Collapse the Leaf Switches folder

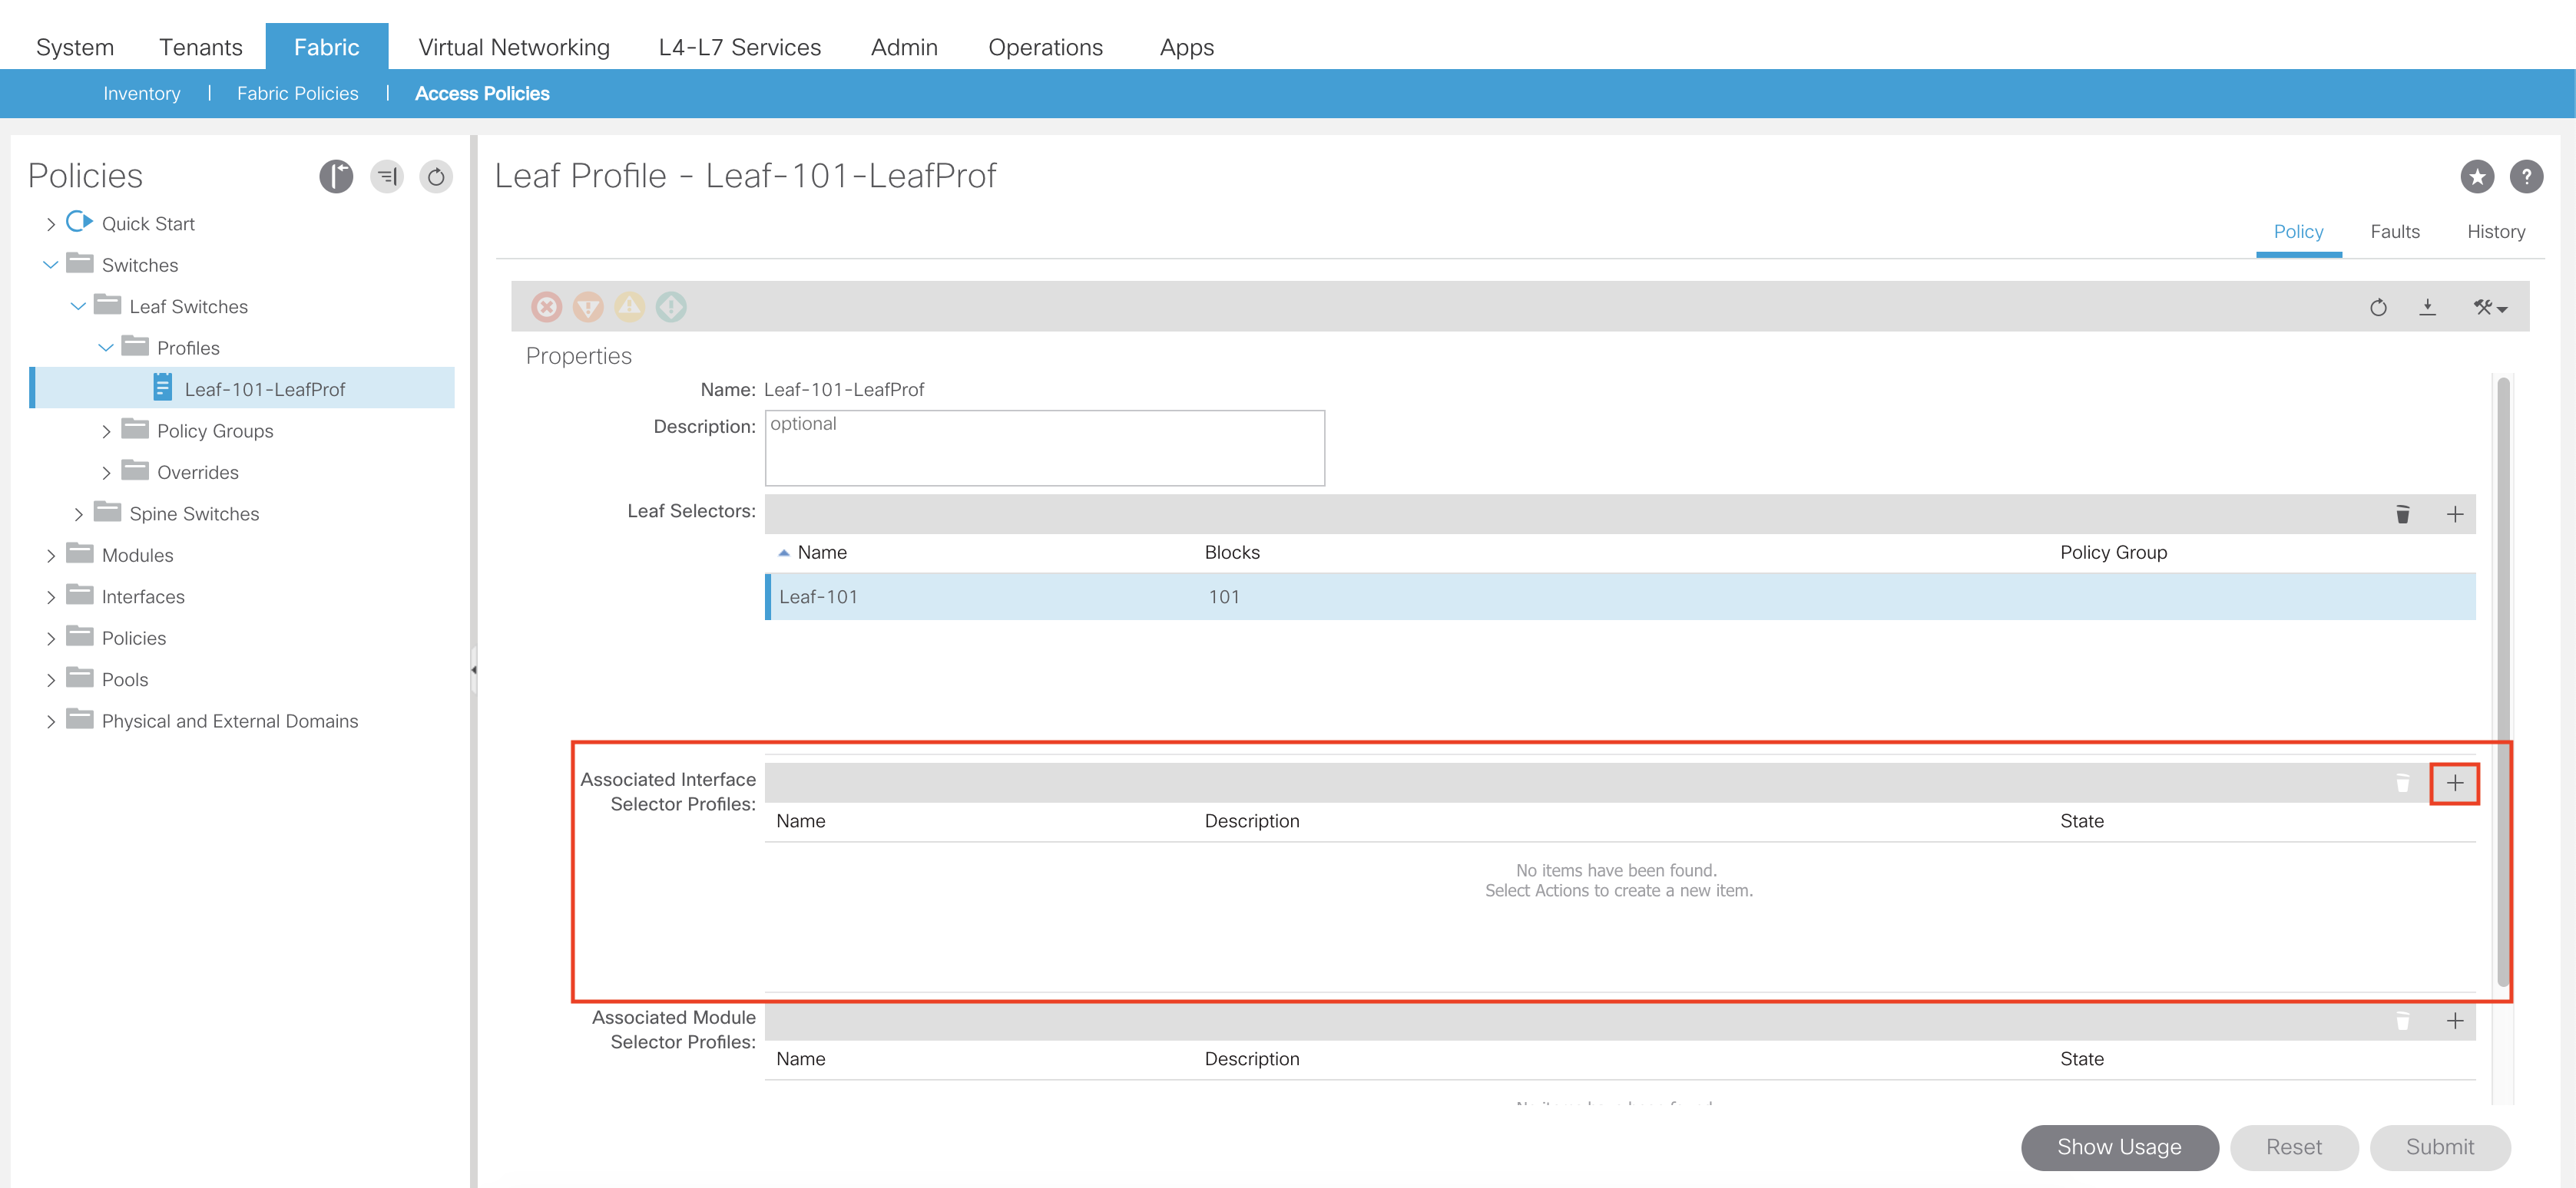coord(78,307)
